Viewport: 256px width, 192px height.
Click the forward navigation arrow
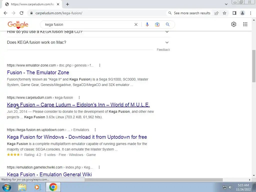tap(13, 13)
